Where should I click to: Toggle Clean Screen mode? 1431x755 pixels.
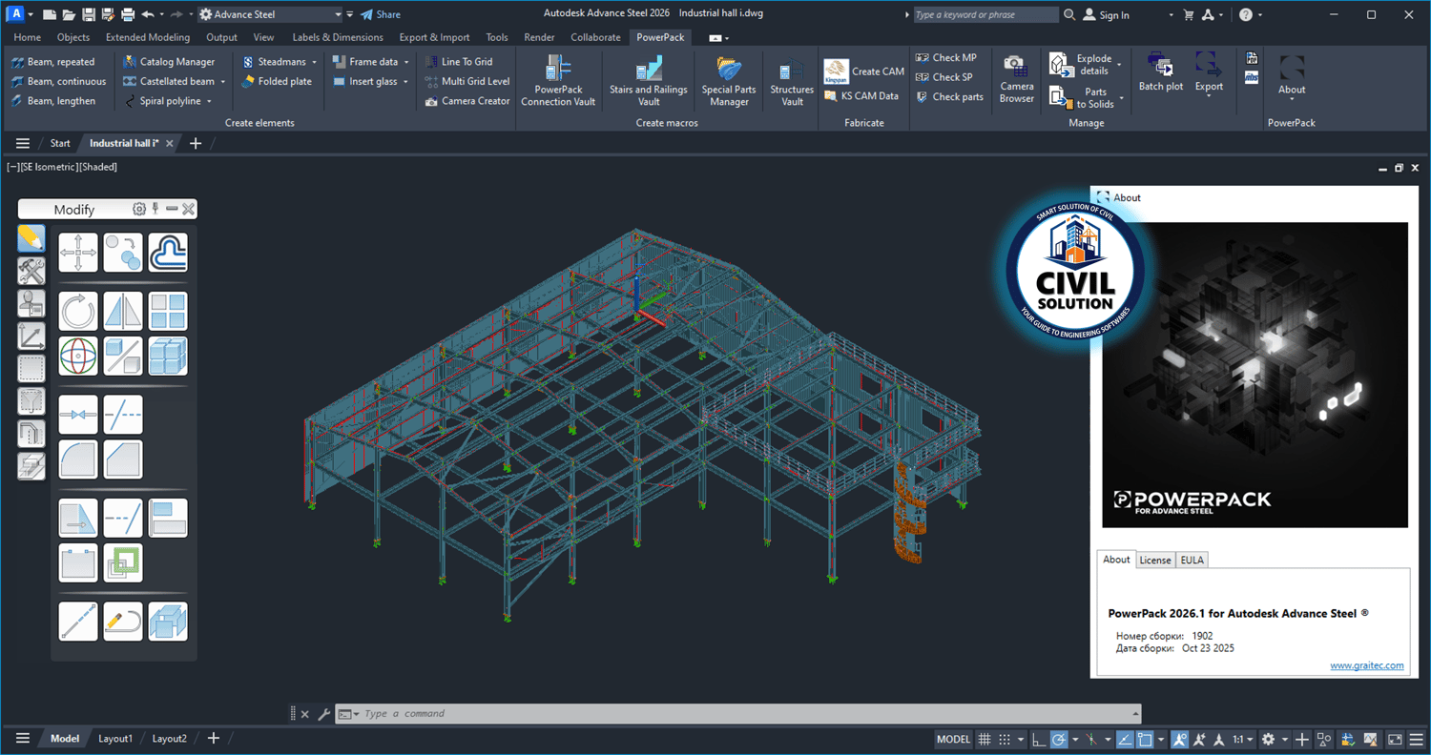pos(1395,740)
